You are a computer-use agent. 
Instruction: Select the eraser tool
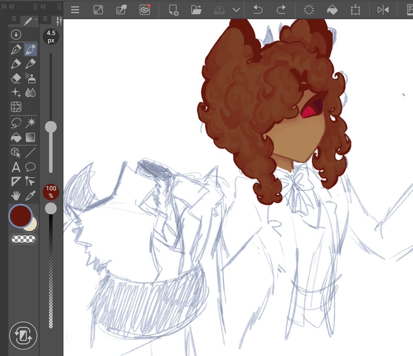(16, 78)
